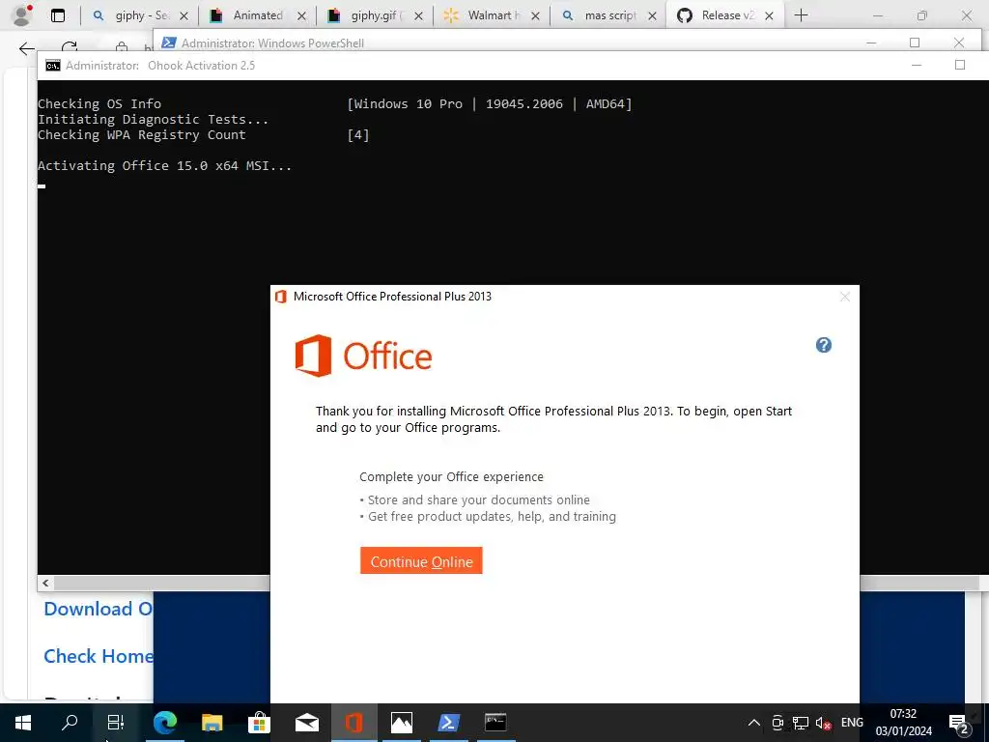Maximize the Ohook Activation console window
Screen dimensions: 989x742
pyautogui.click(x=959, y=65)
